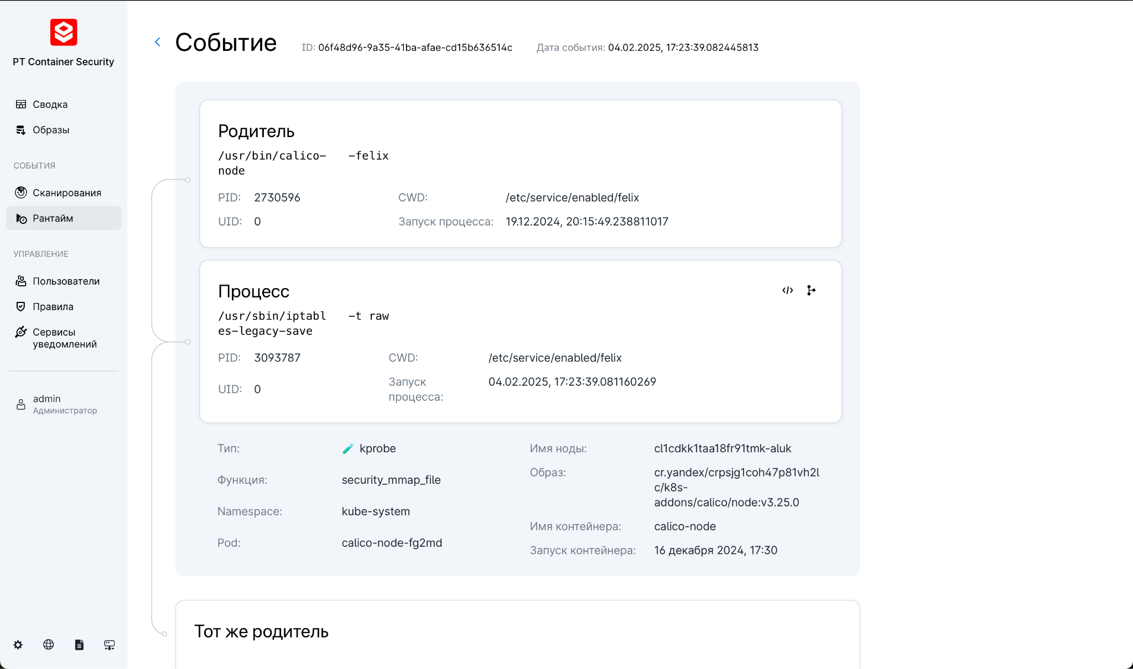Click the monitor icon in sidebar footer
Screen dimensions: 1133x669
click(x=110, y=645)
